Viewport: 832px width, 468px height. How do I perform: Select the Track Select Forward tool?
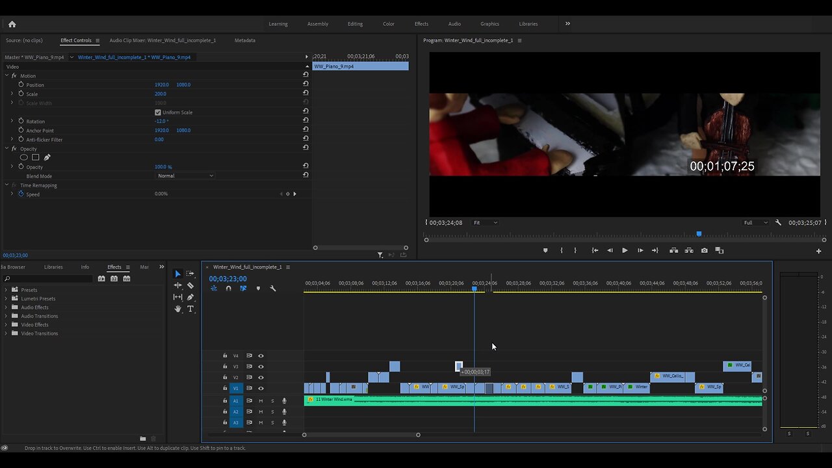[x=190, y=274]
